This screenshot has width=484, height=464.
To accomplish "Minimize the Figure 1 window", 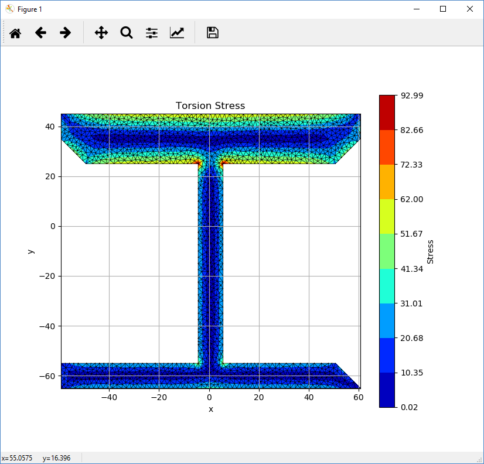I will (x=416, y=9).
